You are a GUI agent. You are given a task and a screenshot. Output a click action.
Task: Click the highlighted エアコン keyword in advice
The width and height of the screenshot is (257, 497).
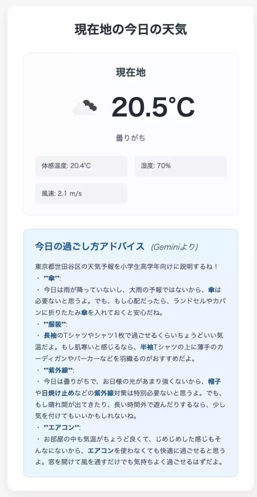point(101,450)
